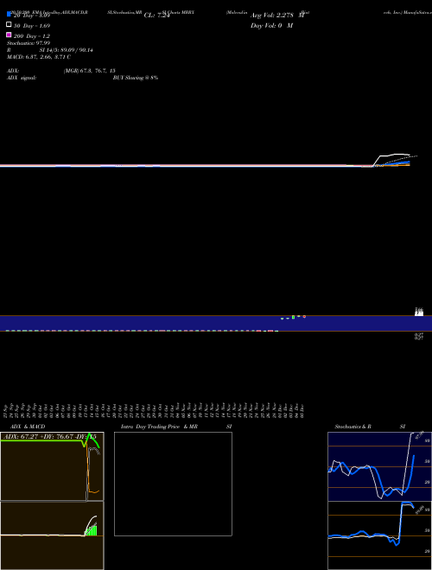The image size is (432, 570).
Task: Open the upper Stochastics chart panel
Action: [379, 466]
